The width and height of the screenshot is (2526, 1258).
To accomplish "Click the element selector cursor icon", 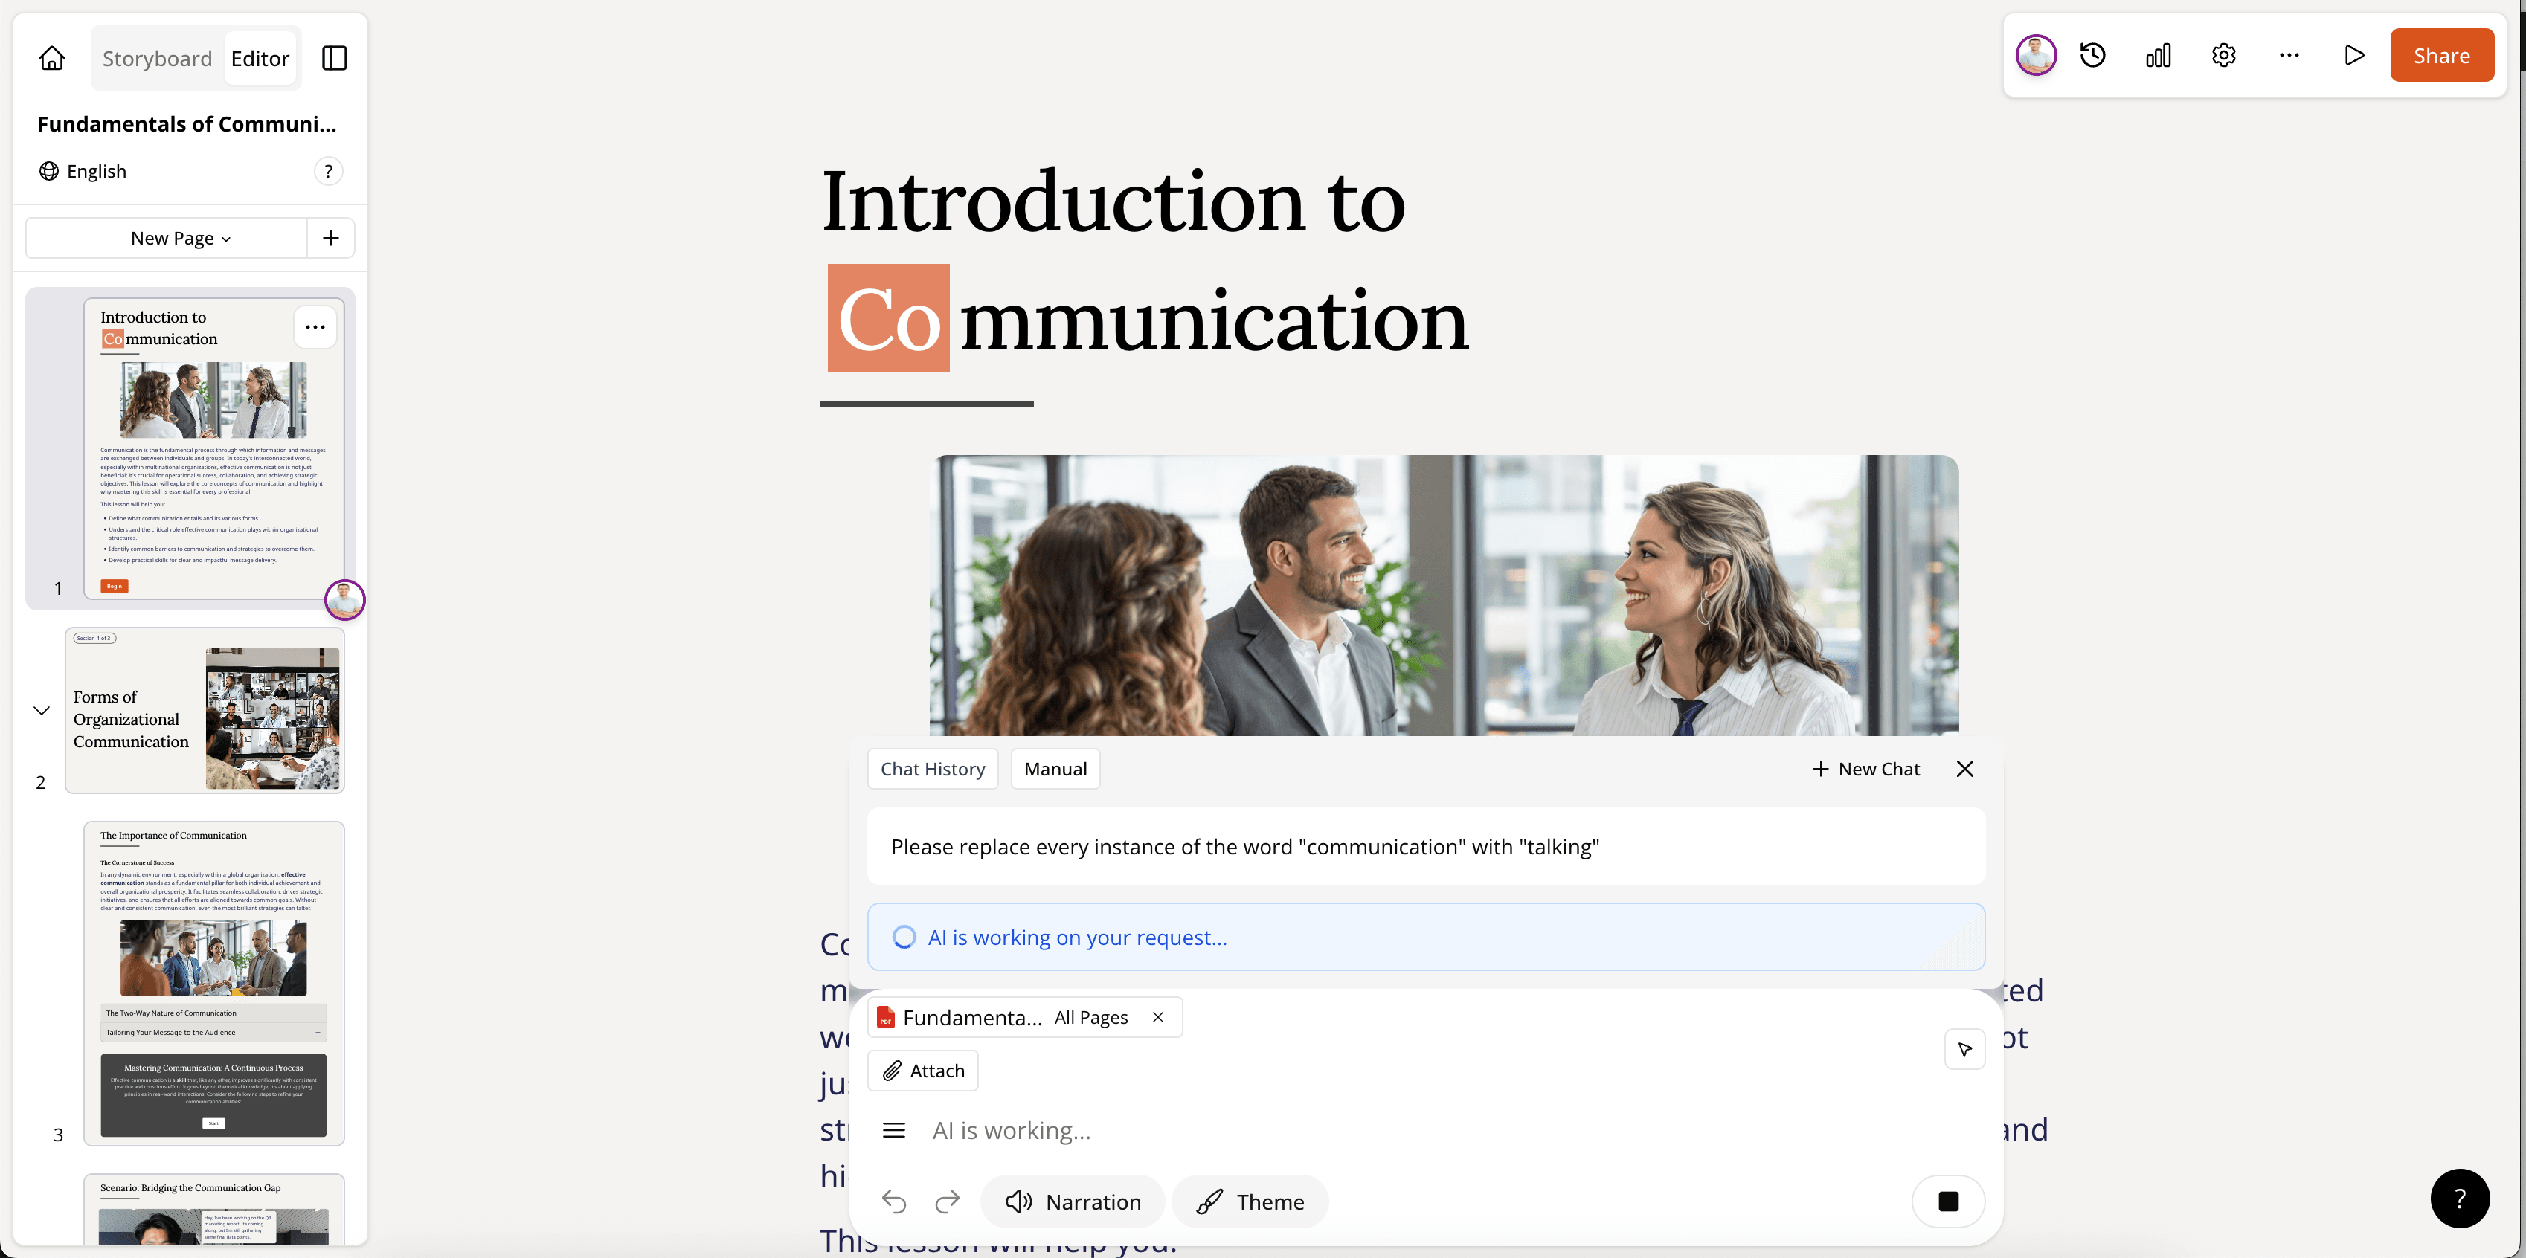I will (x=1965, y=1049).
